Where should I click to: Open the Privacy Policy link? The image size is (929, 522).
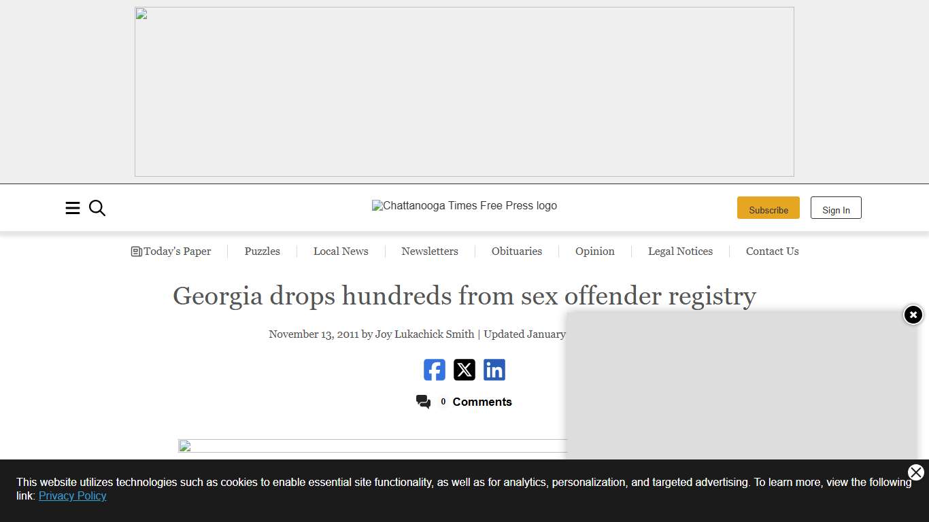pyautogui.click(x=72, y=495)
